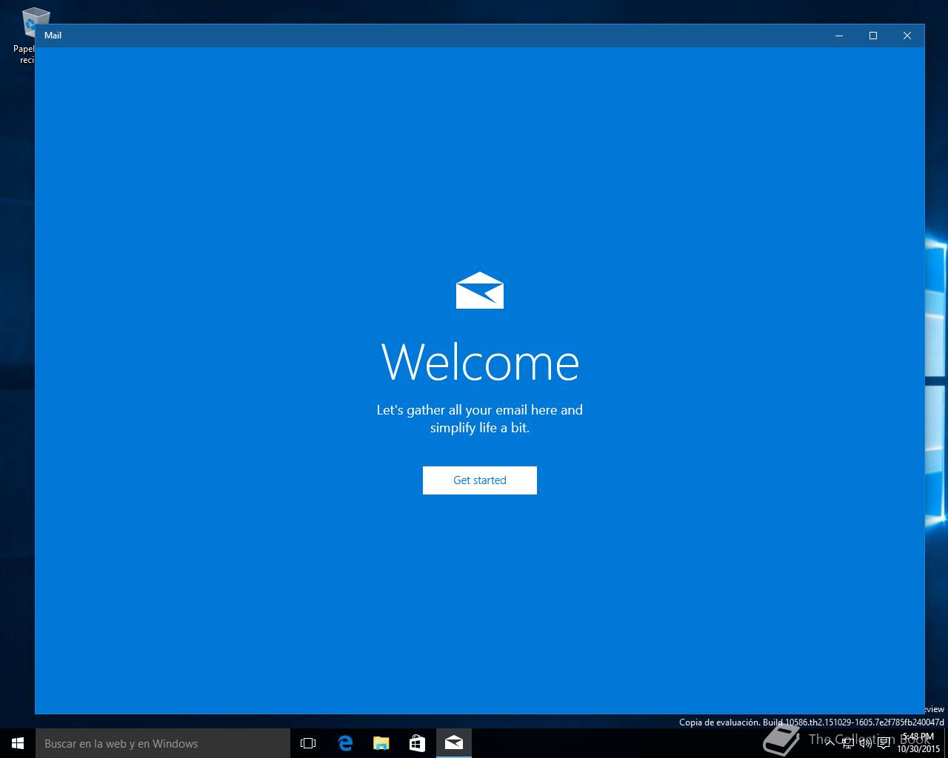This screenshot has height=758, width=948.
Task: Open the Action Center notifications icon
Action: tap(884, 743)
